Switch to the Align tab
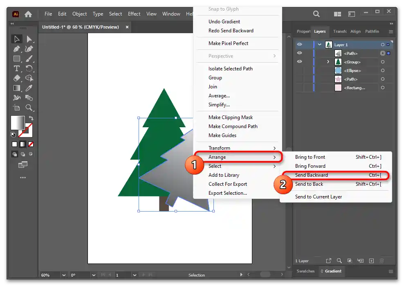The width and height of the screenshot is (404, 286). (355, 32)
